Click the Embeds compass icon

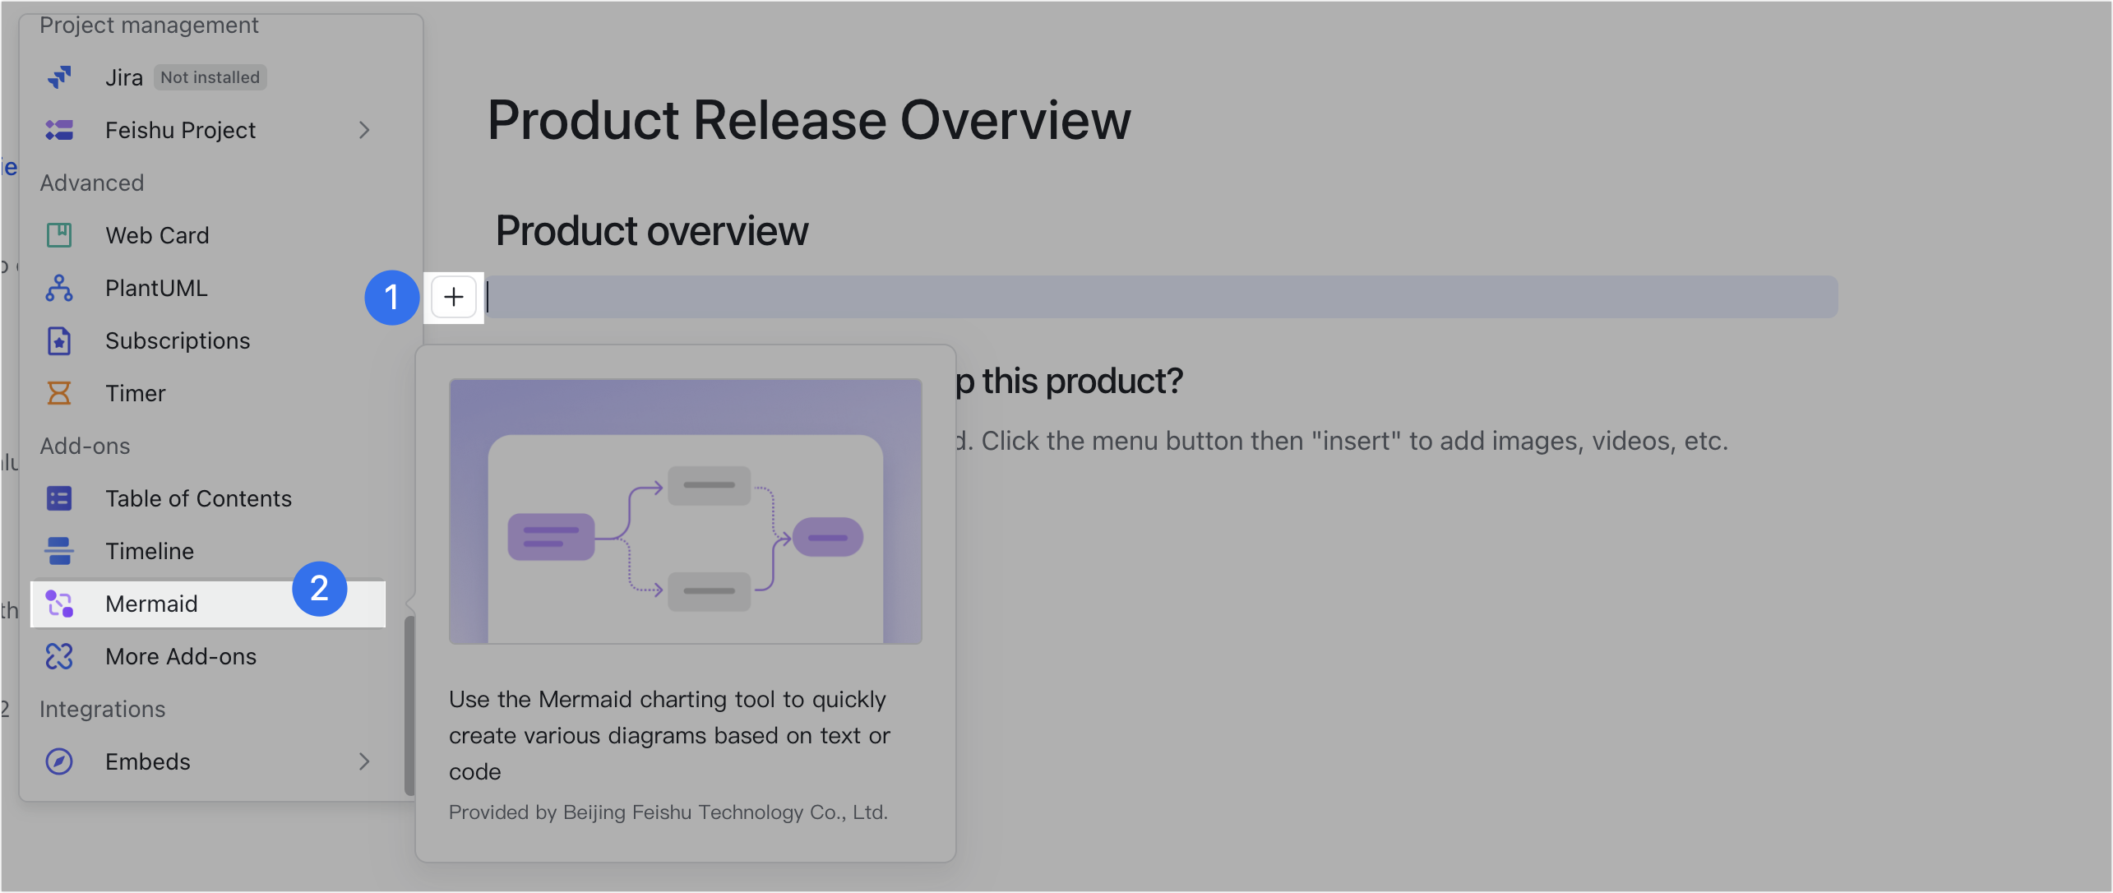59,761
